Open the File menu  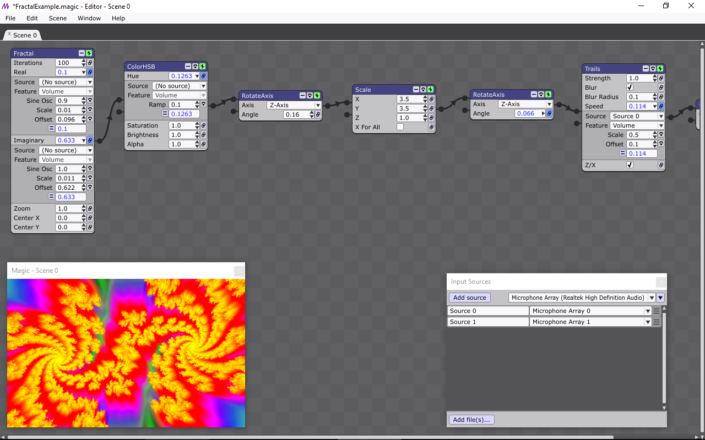point(10,18)
